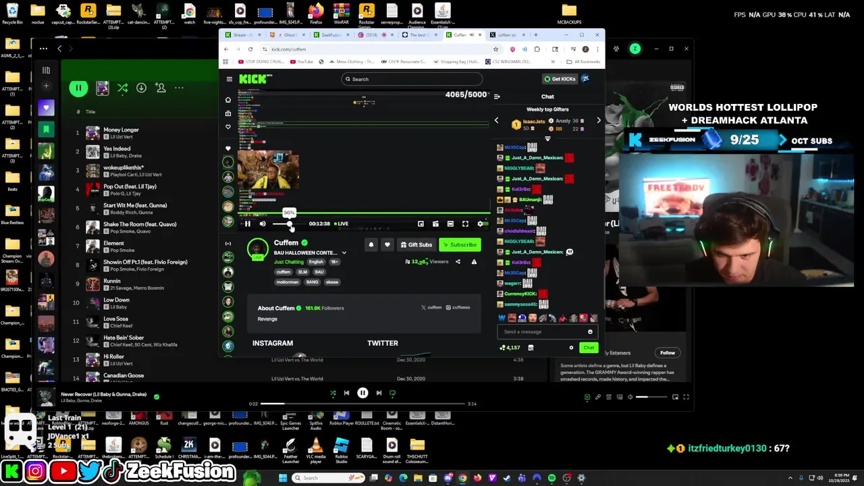This screenshot has width=864, height=486.
Task: Reload the kick.com page
Action: click(250, 49)
